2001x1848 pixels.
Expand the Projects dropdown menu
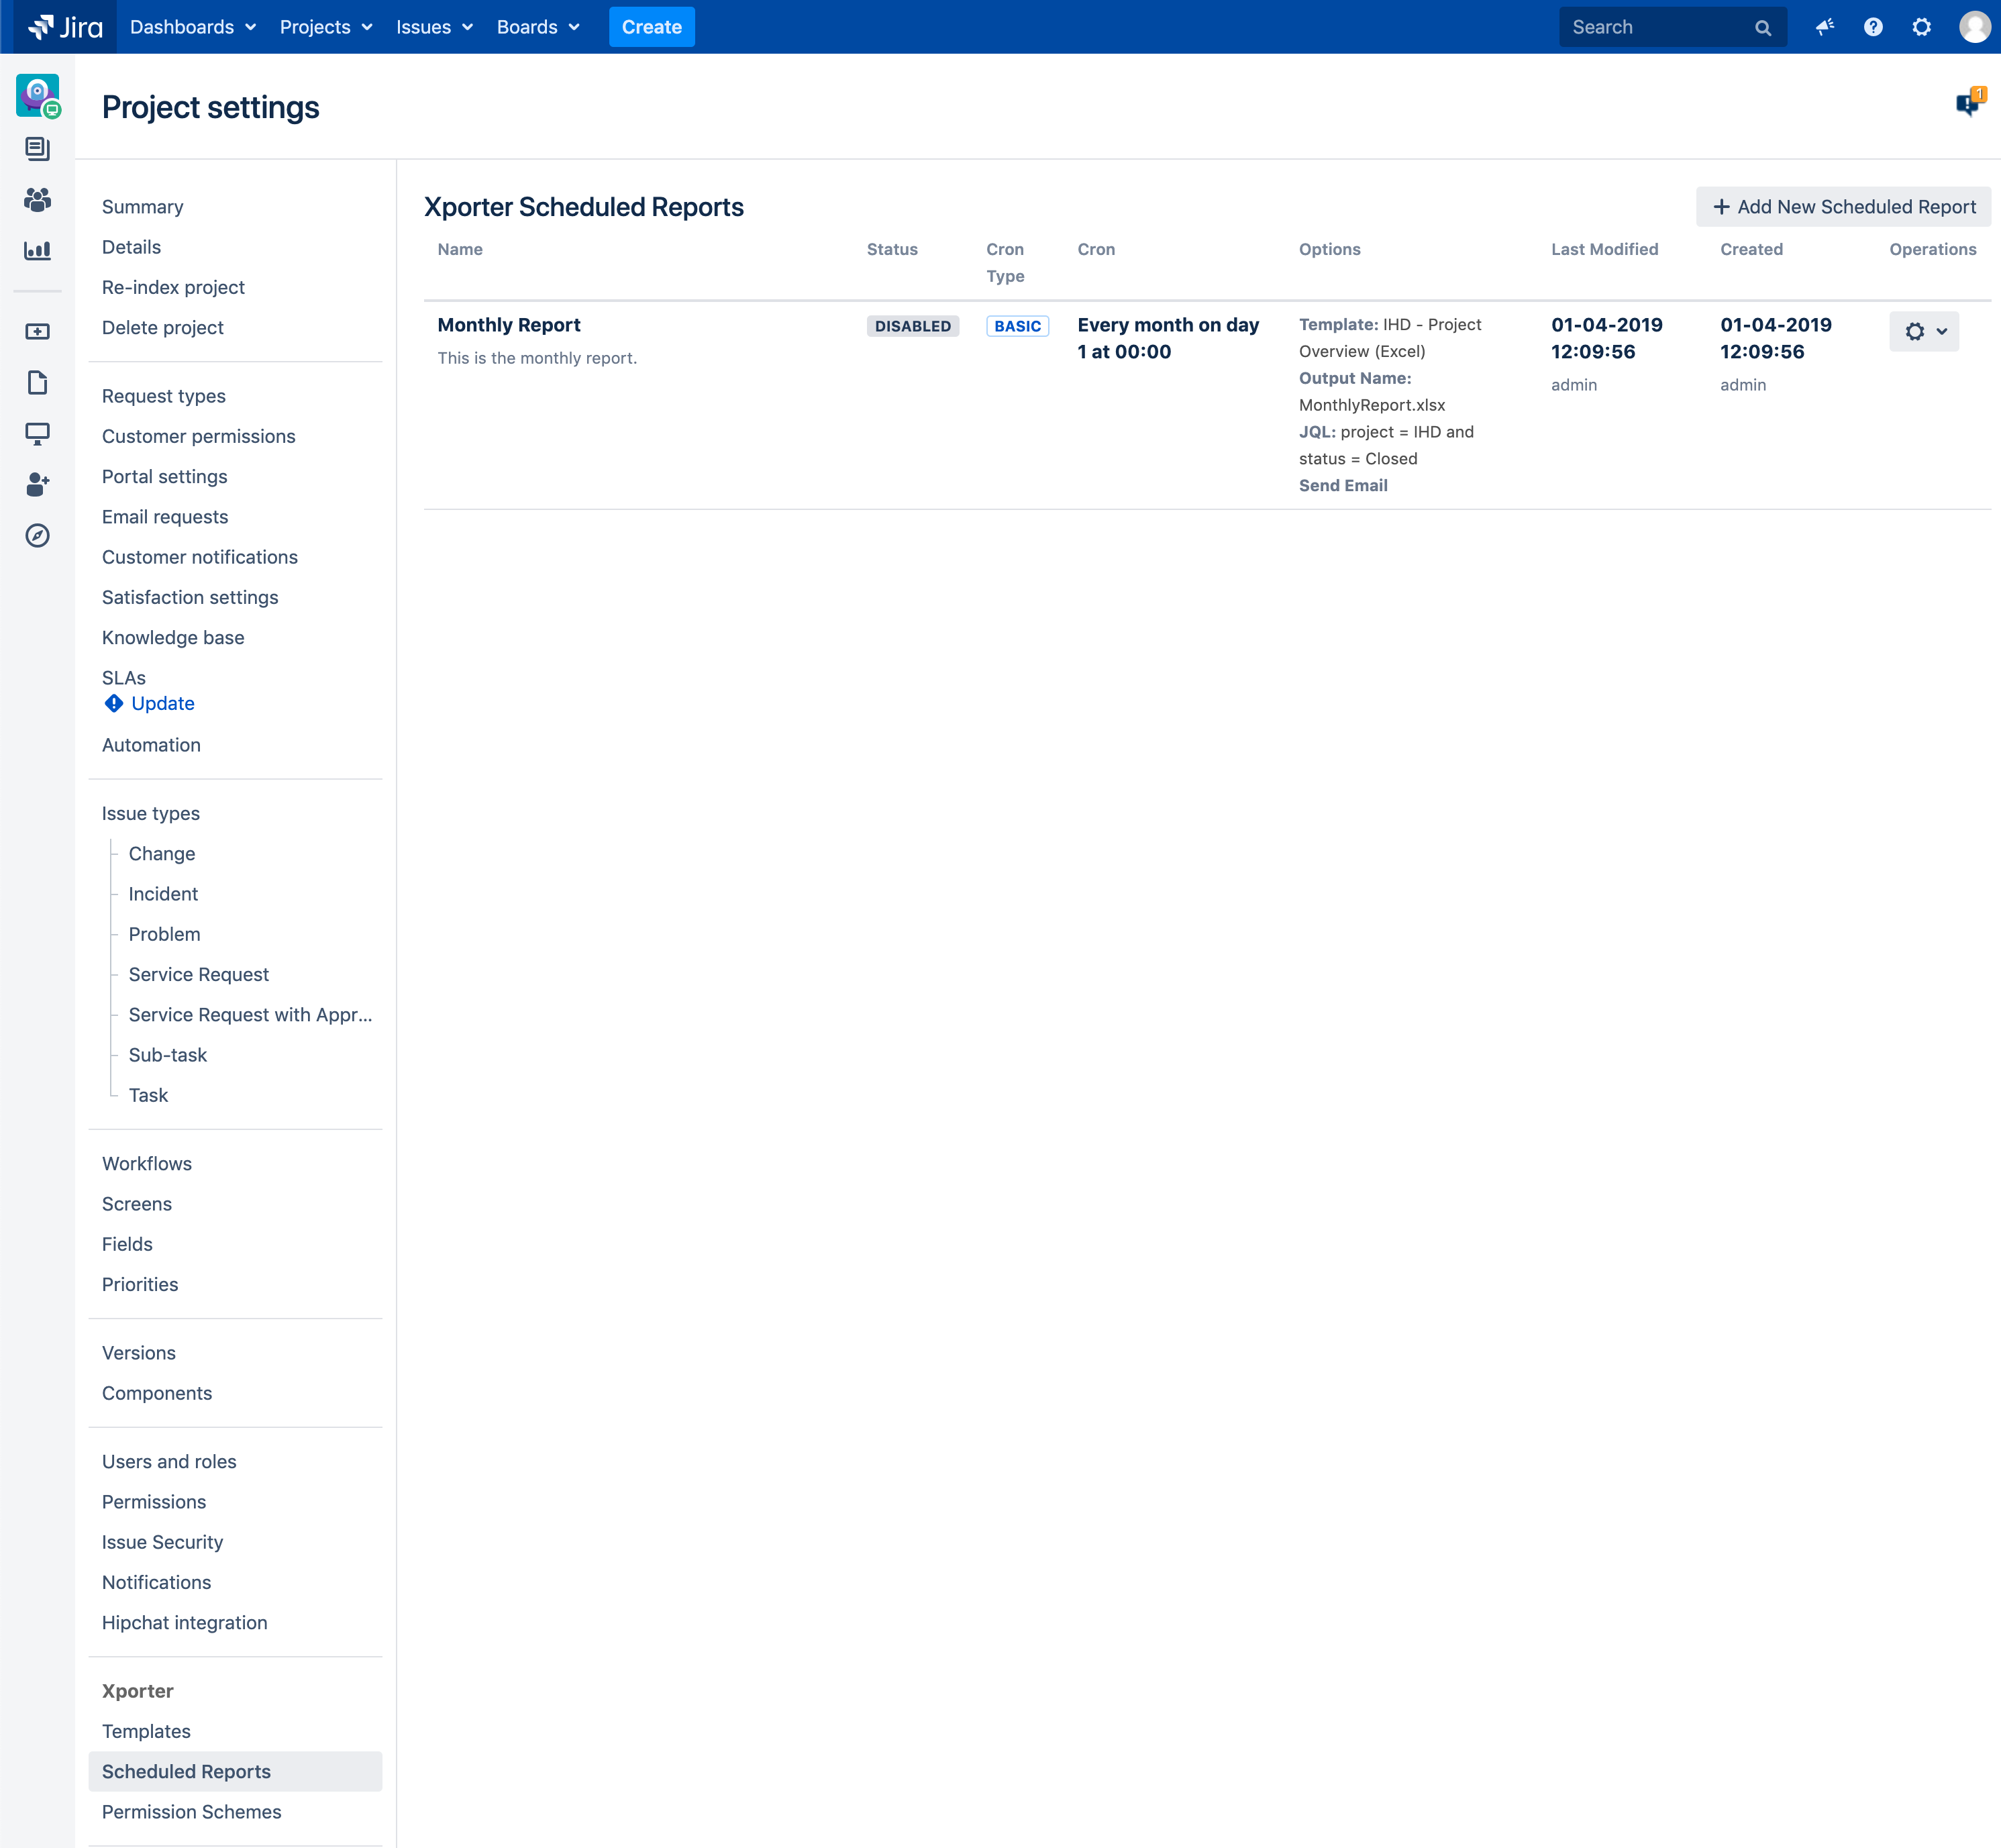tap(325, 27)
